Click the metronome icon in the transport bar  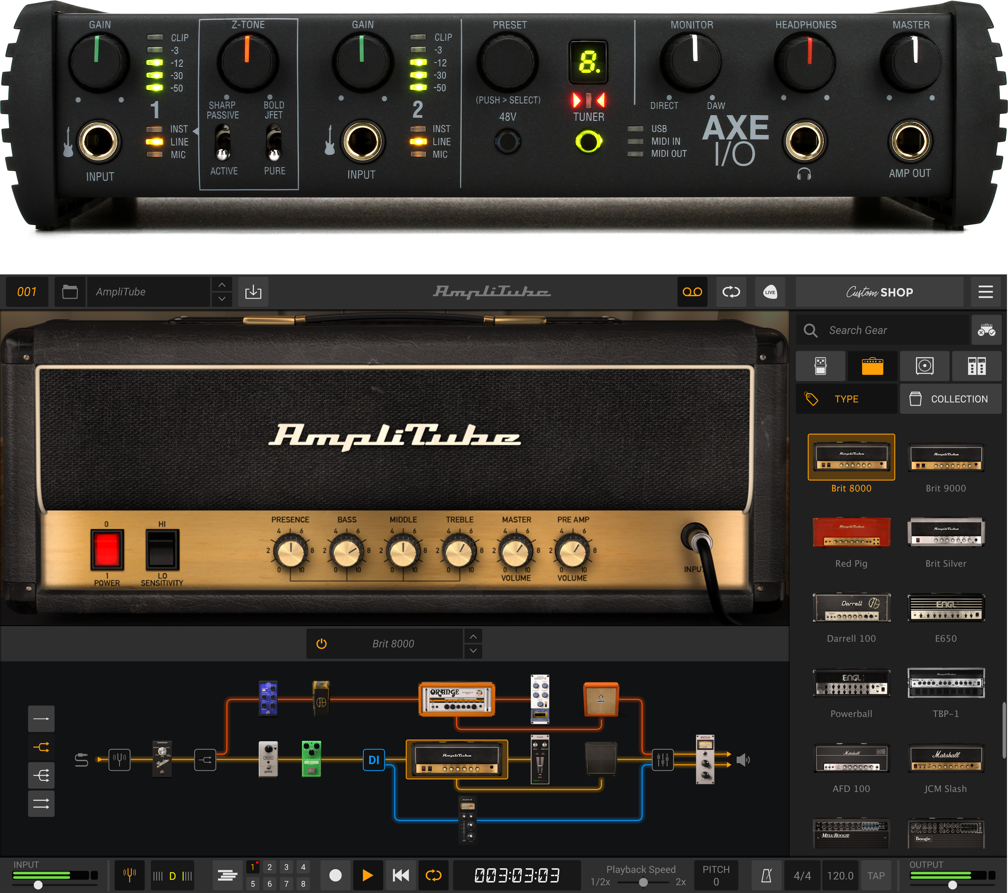coord(767,875)
